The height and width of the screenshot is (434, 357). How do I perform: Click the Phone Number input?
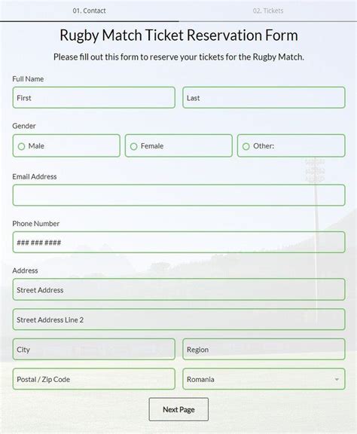(x=178, y=242)
